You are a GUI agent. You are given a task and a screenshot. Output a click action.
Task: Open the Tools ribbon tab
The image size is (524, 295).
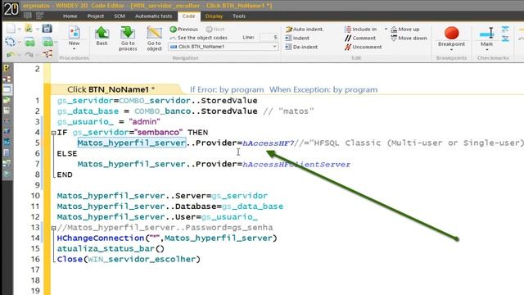click(239, 16)
